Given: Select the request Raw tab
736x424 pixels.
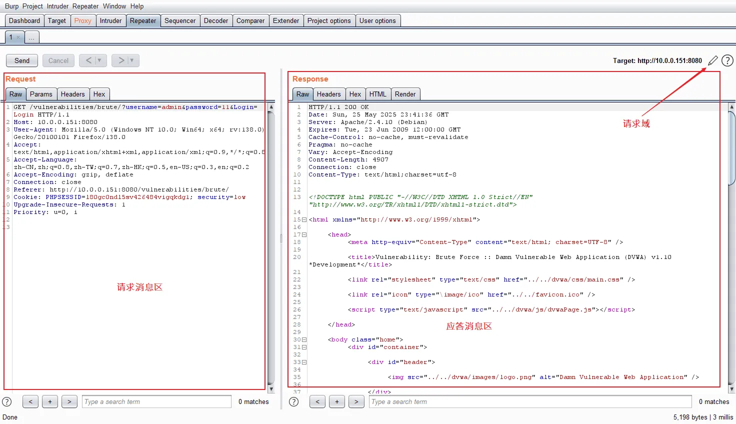Looking at the screenshot, I should pos(16,94).
